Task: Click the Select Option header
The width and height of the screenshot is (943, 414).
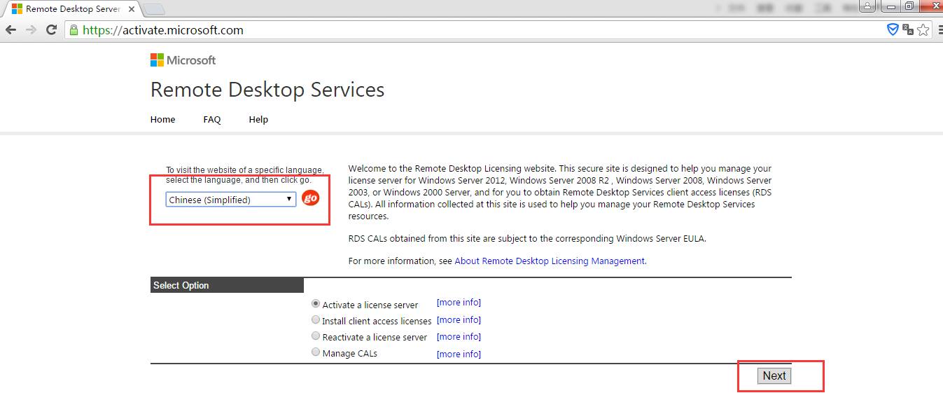Action: pyautogui.click(x=227, y=285)
